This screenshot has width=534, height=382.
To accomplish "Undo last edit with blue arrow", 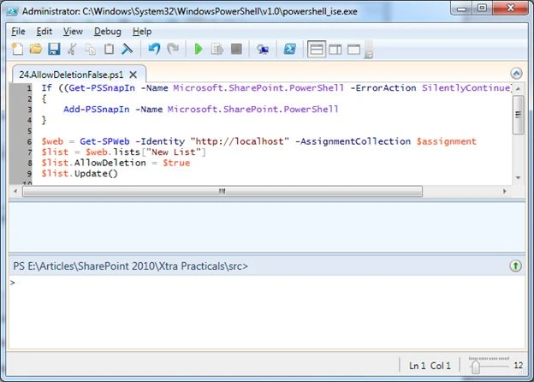I will (x=154, y=49).
